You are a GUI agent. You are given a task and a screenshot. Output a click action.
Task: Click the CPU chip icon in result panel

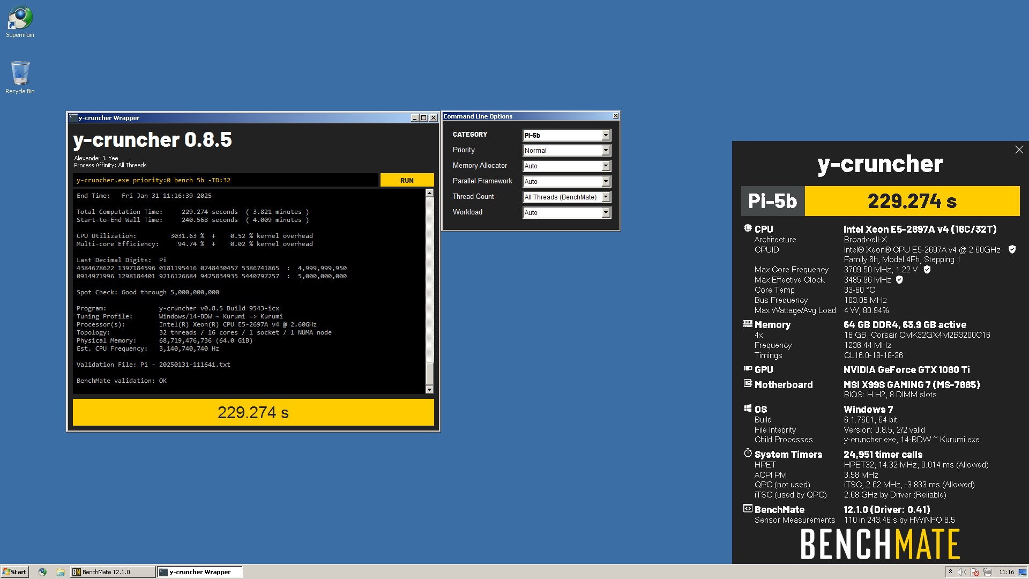[748, 228]
